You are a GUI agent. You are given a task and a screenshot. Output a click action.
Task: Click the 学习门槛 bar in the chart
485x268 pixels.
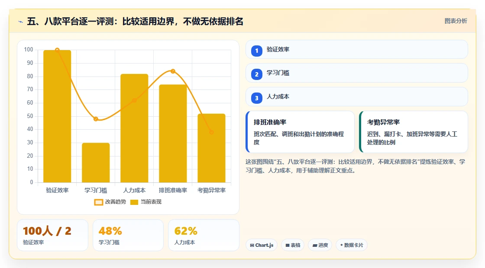tap(96, 163)
